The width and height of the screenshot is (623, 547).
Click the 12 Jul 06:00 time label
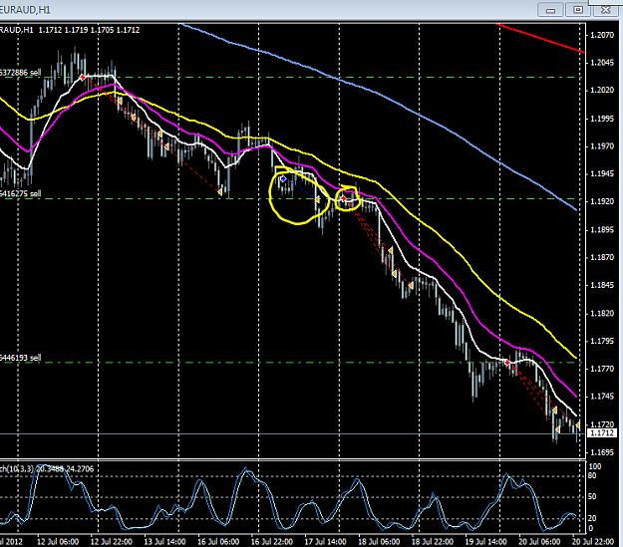[x=58, y=542]
